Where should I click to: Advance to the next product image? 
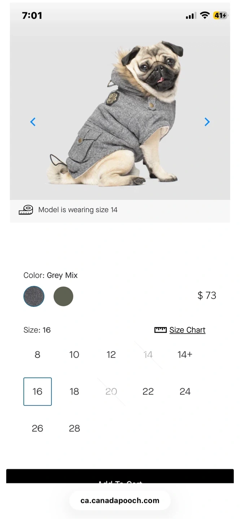click(207, 122)
